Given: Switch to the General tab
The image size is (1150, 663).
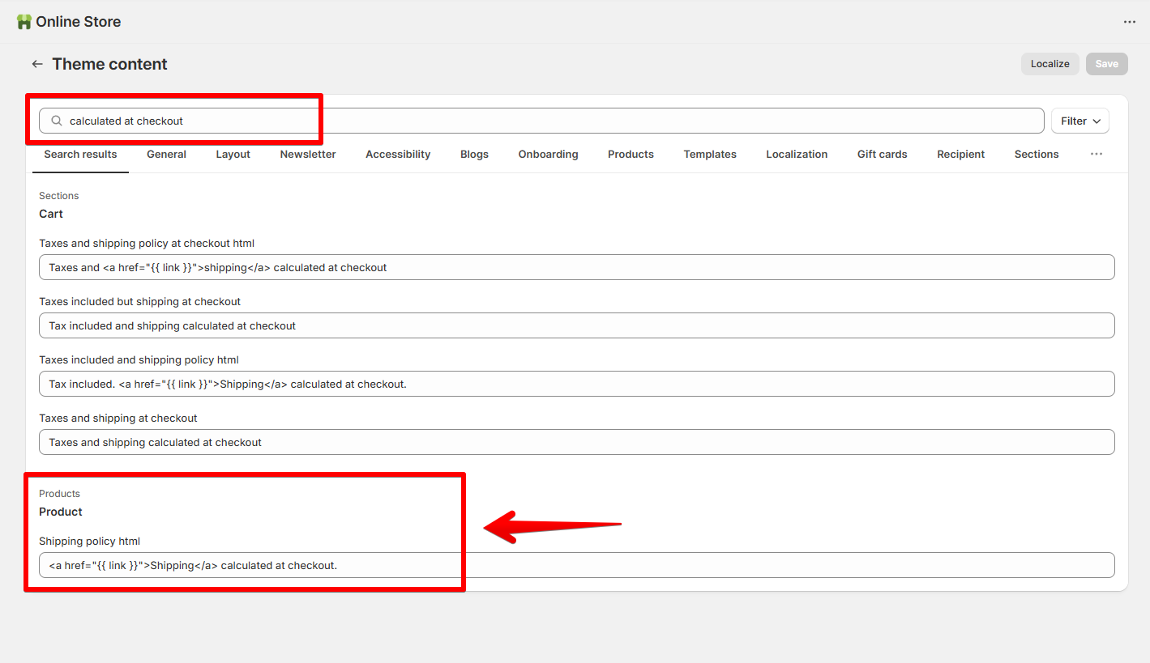Looking at the screenshot, I should pyautogui.click(x=166, y=154).
